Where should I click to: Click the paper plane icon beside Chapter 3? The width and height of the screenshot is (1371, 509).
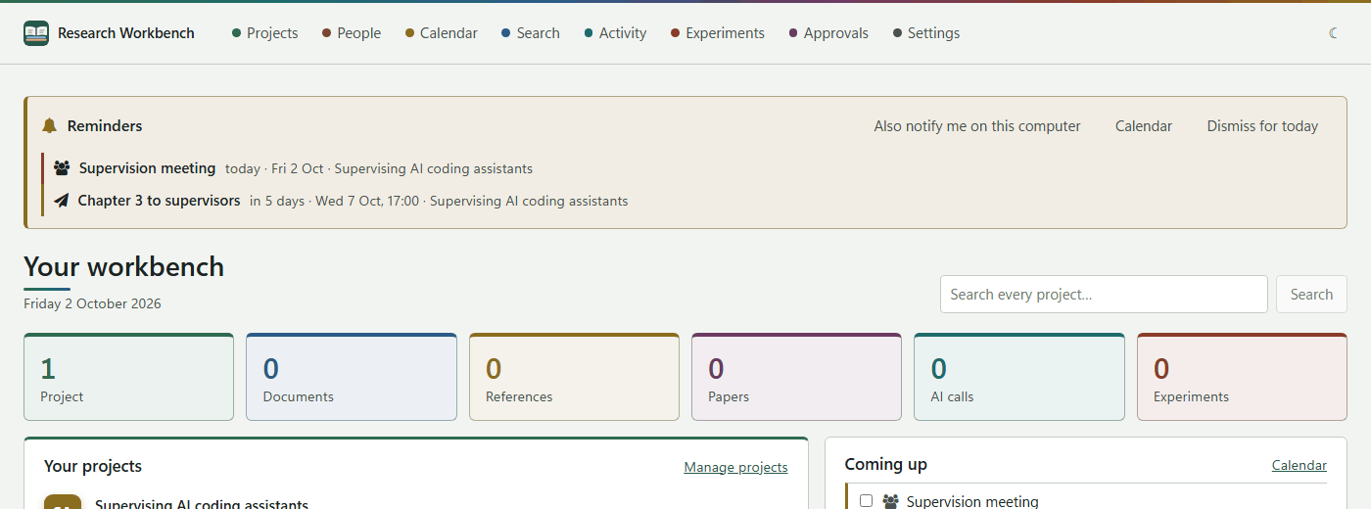click(61, 201)
